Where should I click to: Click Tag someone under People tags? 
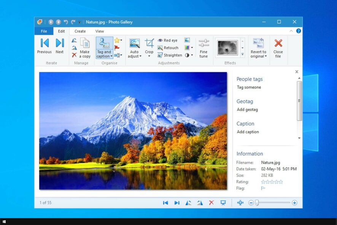(x=249, y=87)
